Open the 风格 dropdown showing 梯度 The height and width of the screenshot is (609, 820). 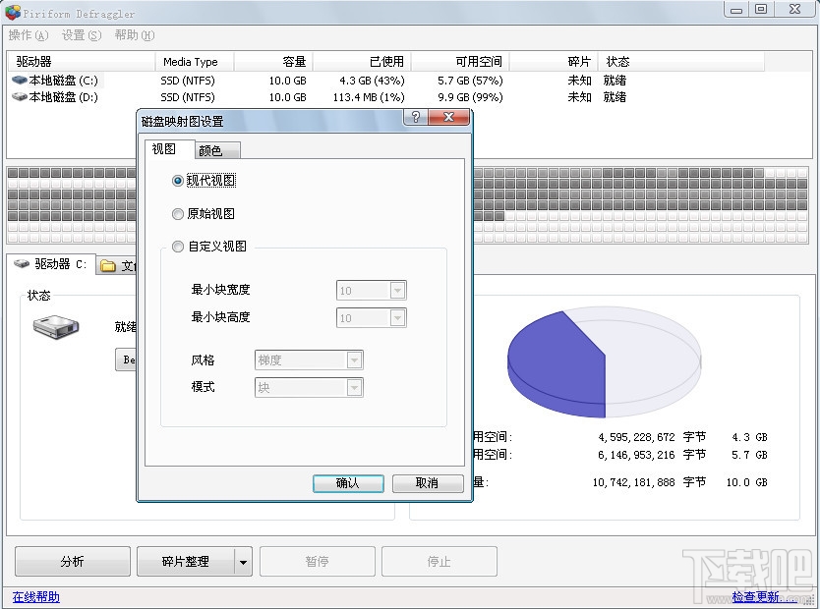click(355, 360)
